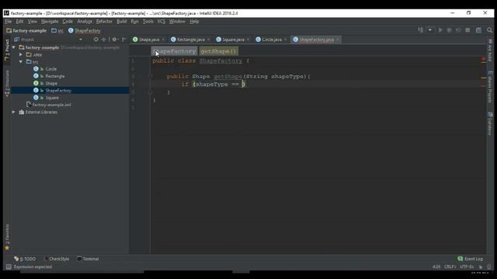Click Scroll from Source target icon

click(x=96, y=40)
